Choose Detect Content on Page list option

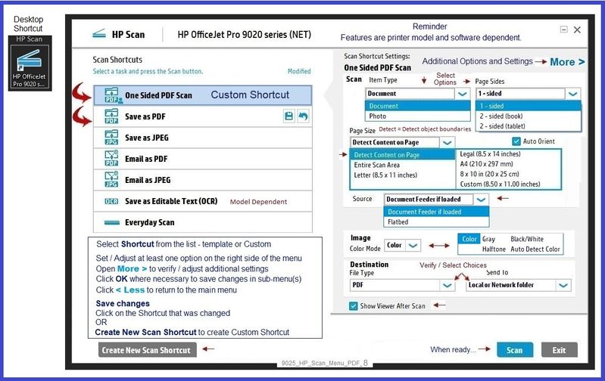point(402,155)
